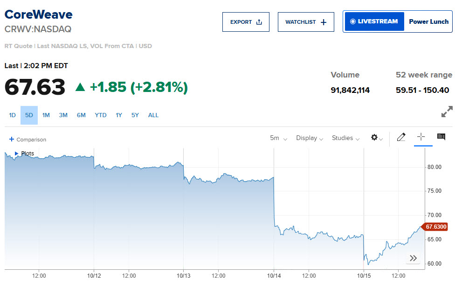Click the double-arrow to latest data
Viewport: 455px width, 281px height.
pos(413,258)
